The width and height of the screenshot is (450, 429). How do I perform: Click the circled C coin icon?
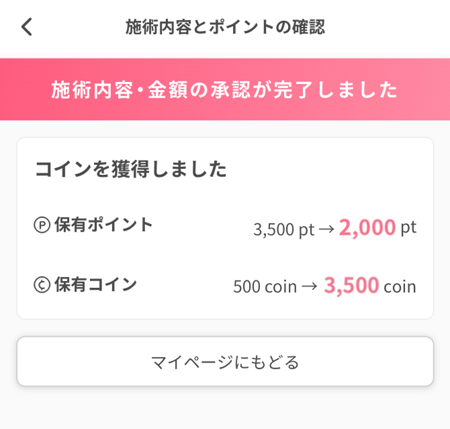[x=42, y=284]
